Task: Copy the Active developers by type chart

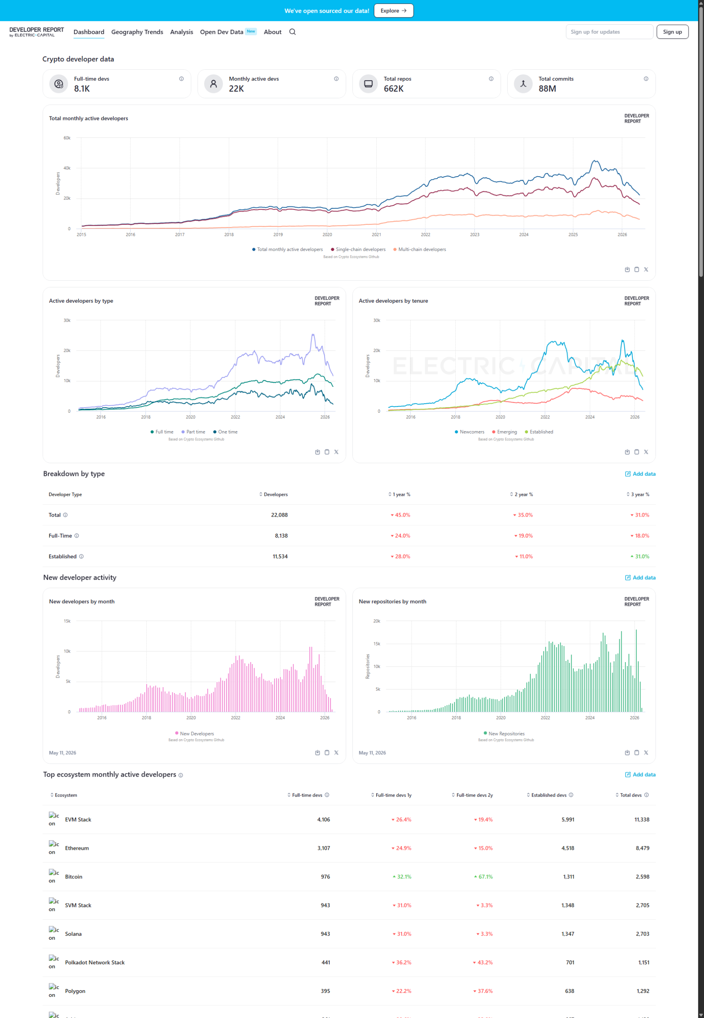Action: click(327, 452)
